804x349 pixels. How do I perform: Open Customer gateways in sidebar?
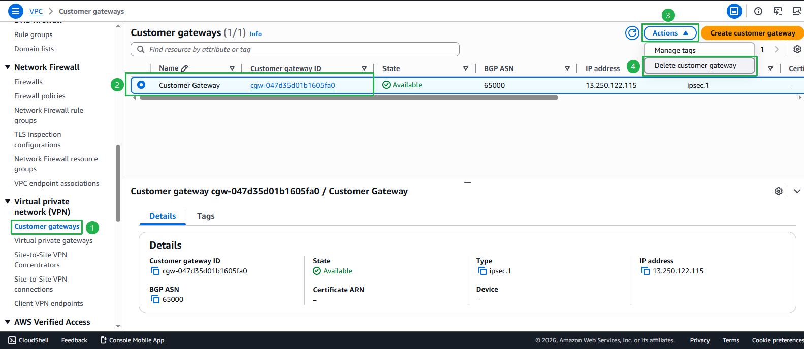pos(47,226)
